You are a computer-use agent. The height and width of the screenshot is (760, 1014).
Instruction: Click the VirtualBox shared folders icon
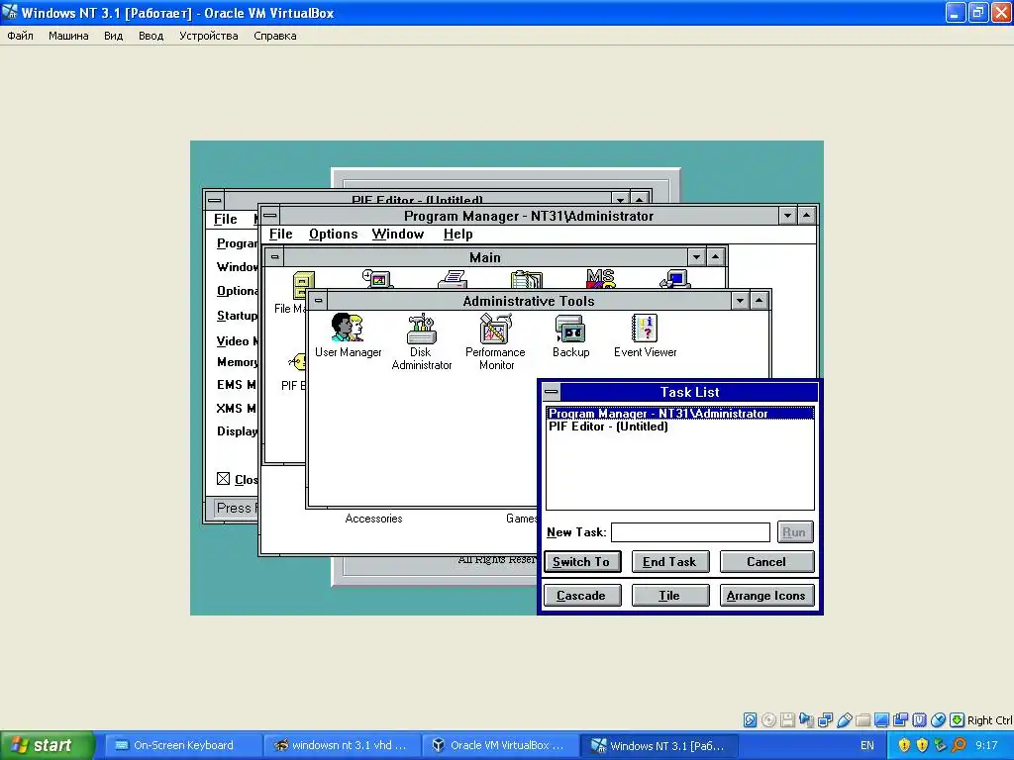pyautogui.click(x=862, y=720)
